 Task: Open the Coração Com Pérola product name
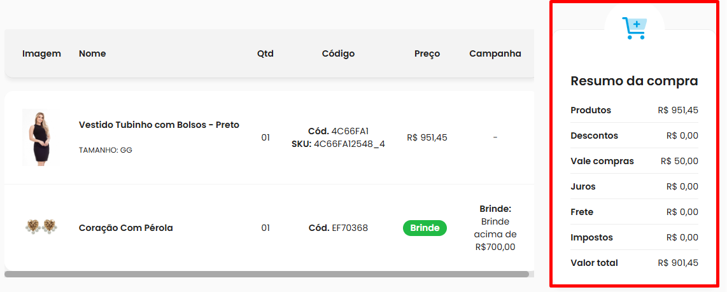(x=125, y=228)
